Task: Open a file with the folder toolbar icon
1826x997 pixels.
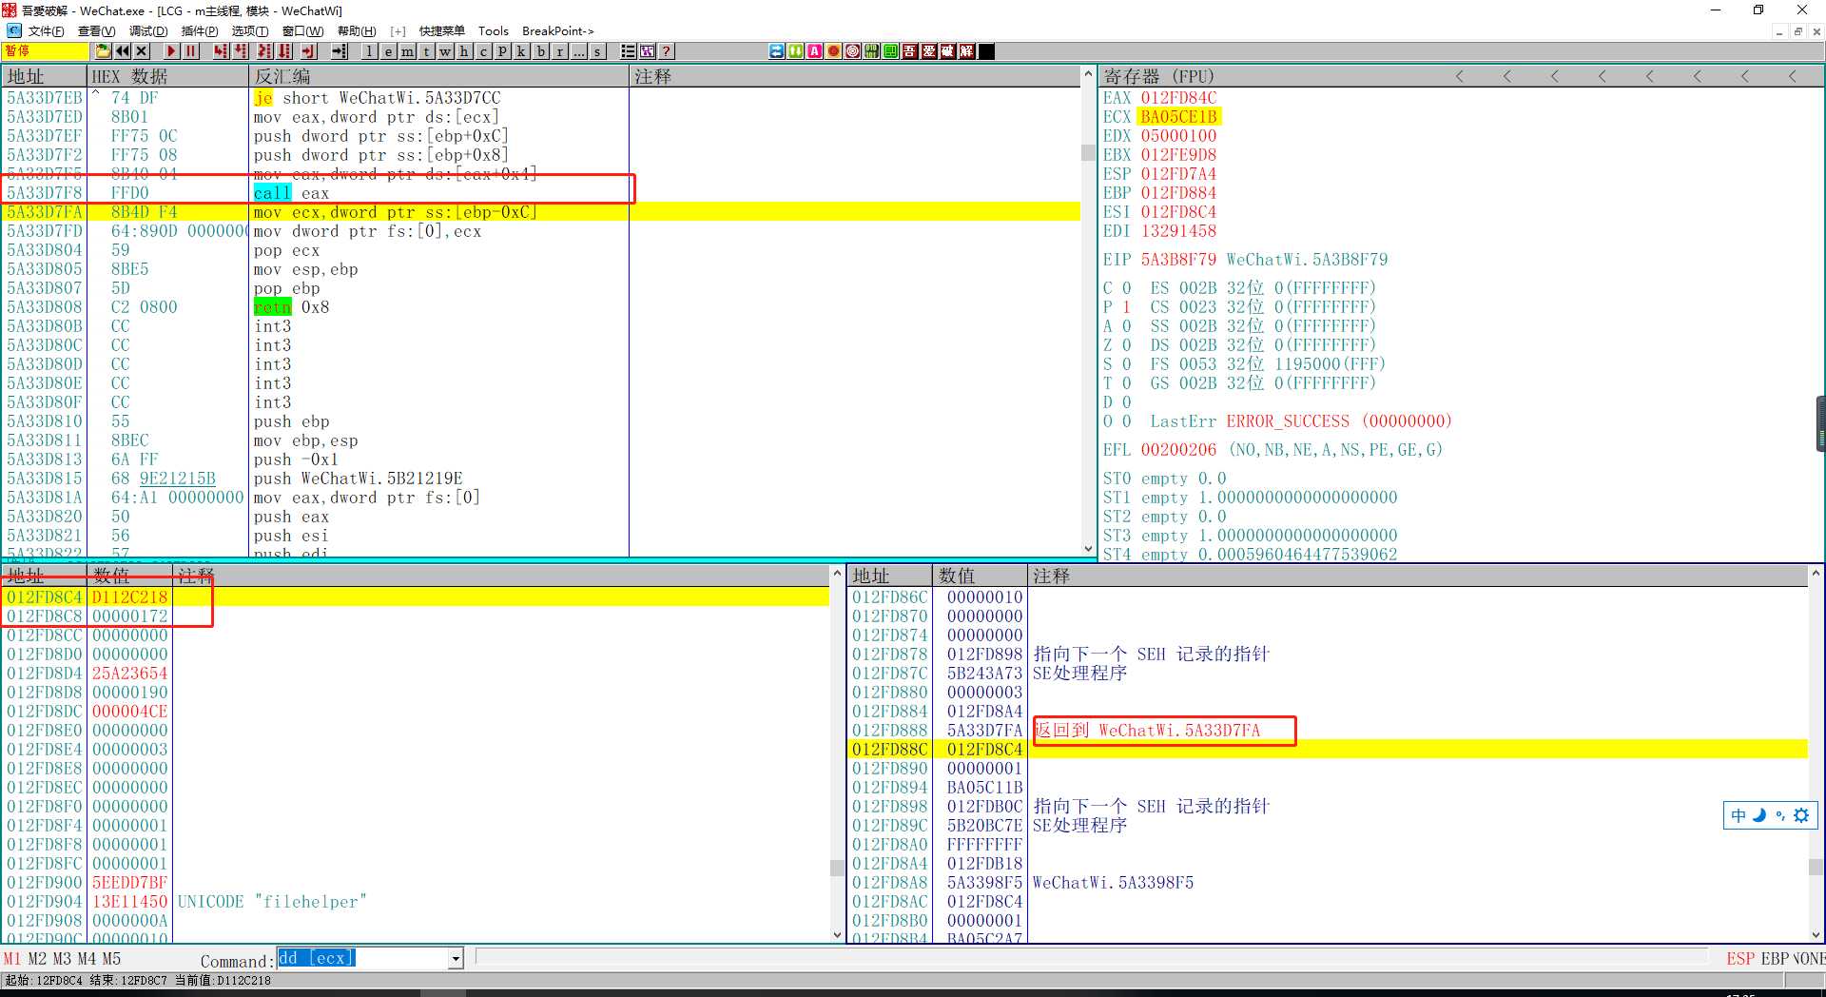Action: 103,51
